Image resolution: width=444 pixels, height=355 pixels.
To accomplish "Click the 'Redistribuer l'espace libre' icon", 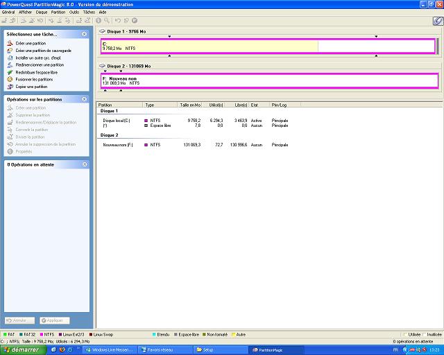I will point(10,72).
